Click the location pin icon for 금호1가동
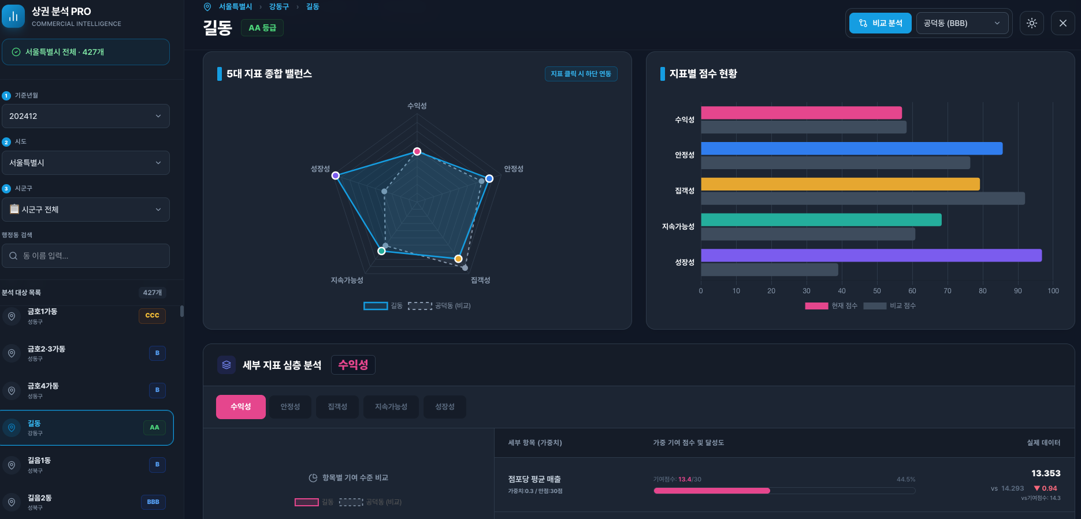Image resolution: width=1081 pixels, height=519 pixels. 11,316
